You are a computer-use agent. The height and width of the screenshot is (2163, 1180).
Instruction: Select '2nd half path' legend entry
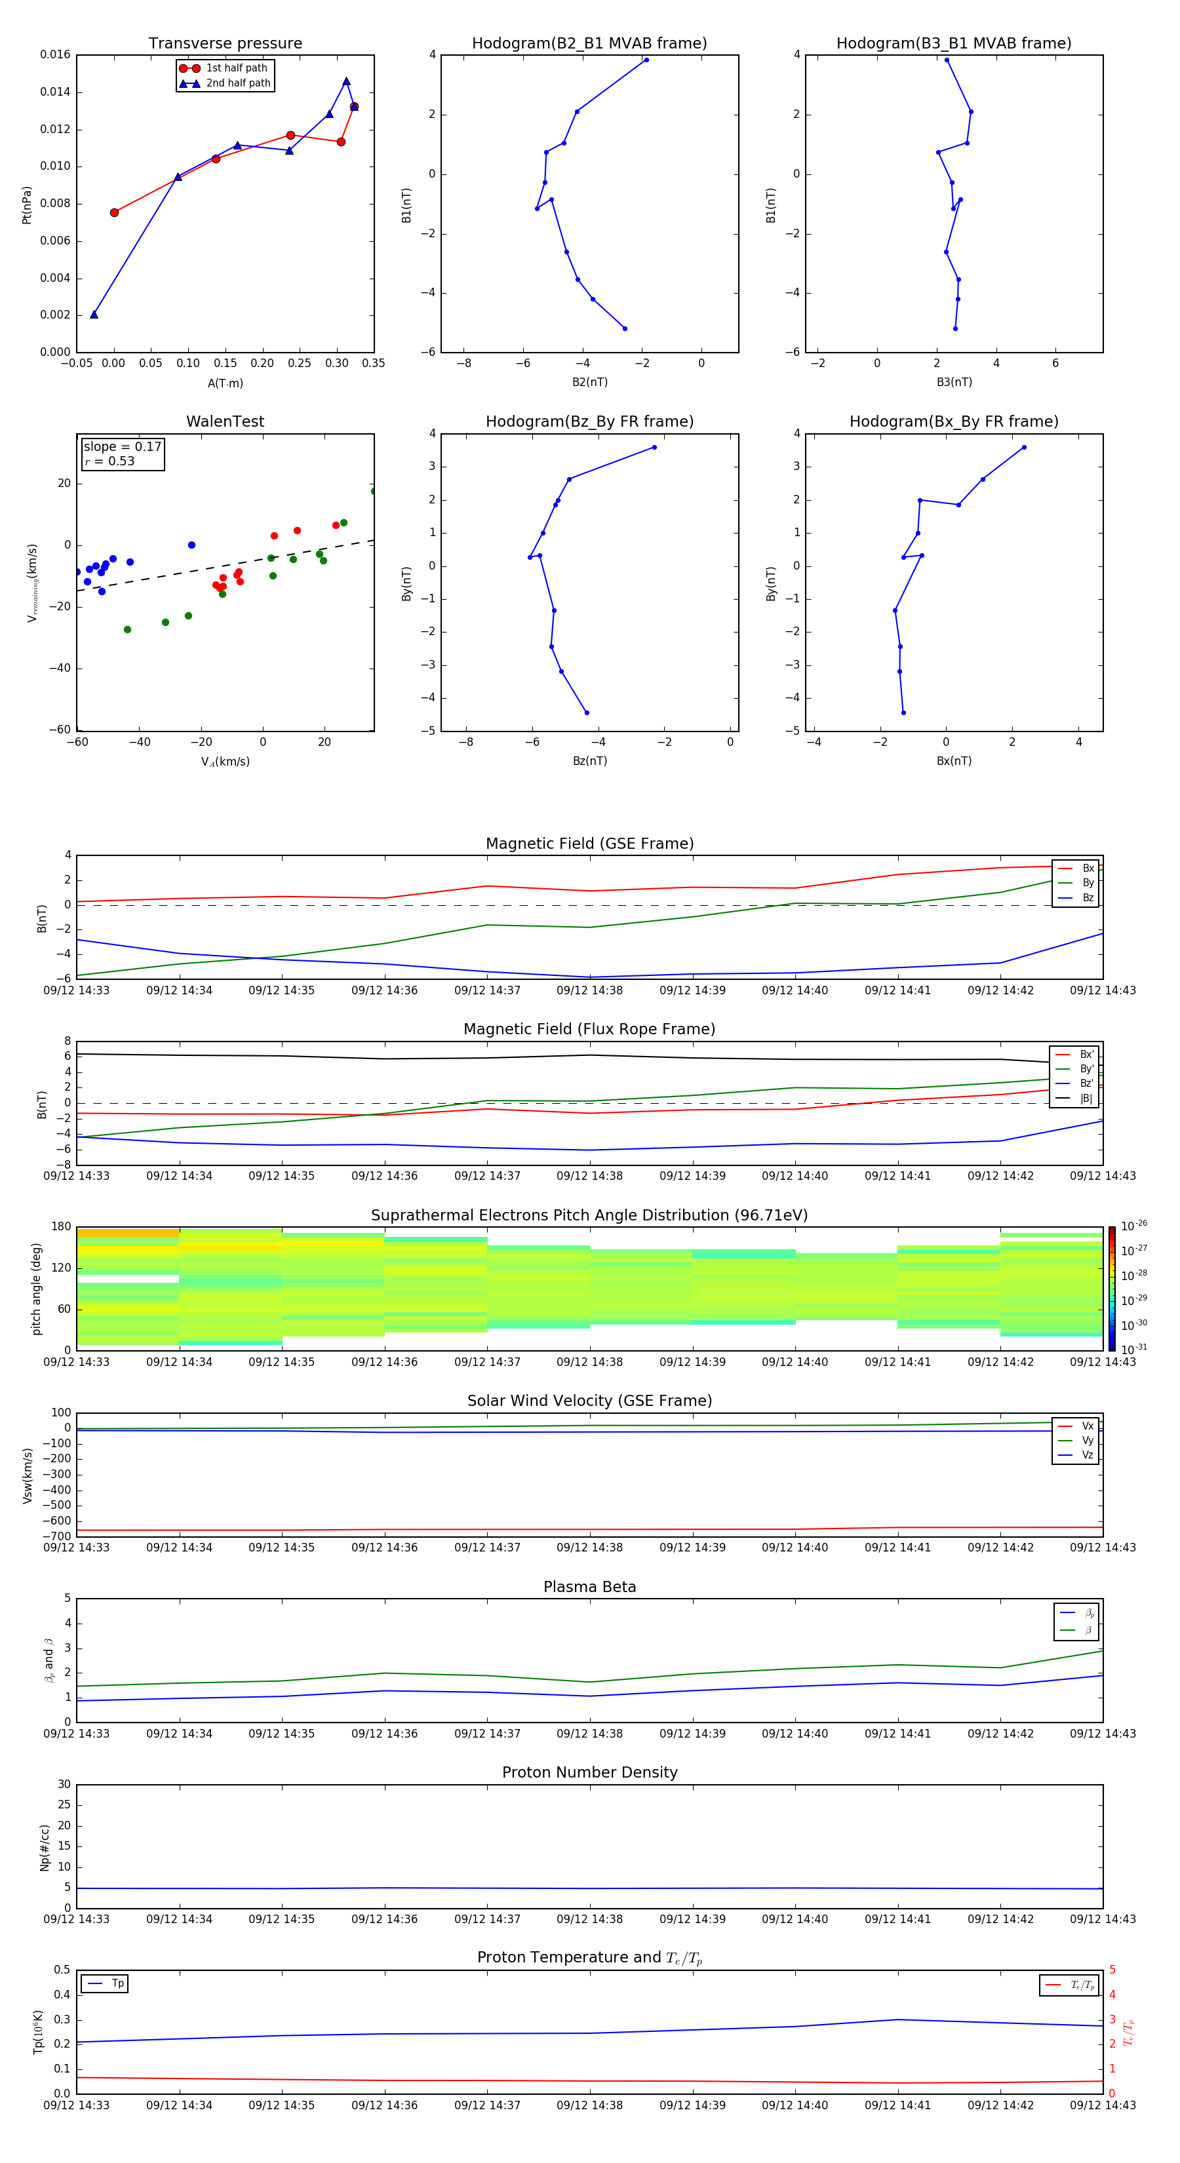225,83
